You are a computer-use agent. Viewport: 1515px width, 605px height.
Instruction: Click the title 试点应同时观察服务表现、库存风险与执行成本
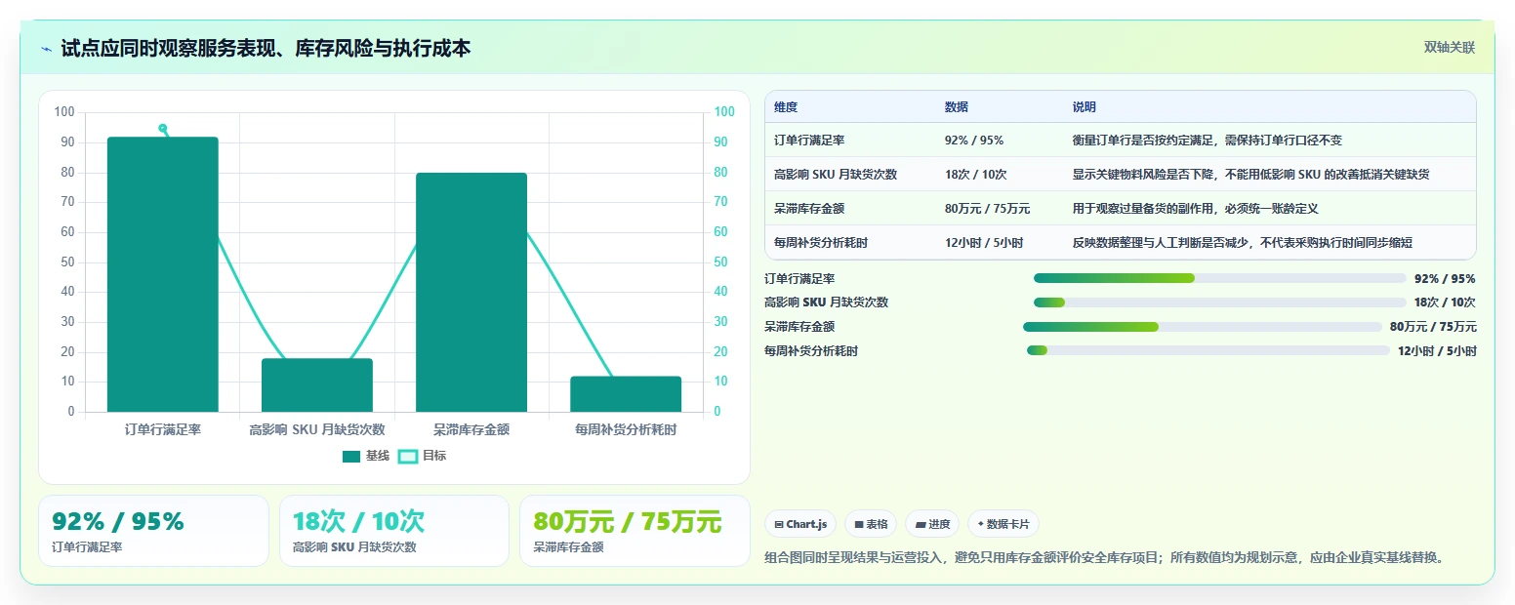click(x=266, y=49)
